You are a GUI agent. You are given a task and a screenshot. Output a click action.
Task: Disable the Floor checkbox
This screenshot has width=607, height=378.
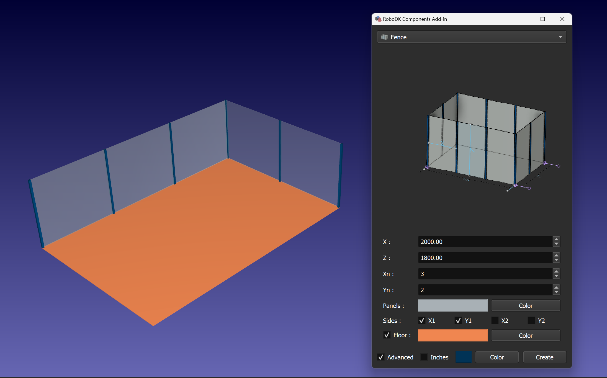[x=387, y=335]
